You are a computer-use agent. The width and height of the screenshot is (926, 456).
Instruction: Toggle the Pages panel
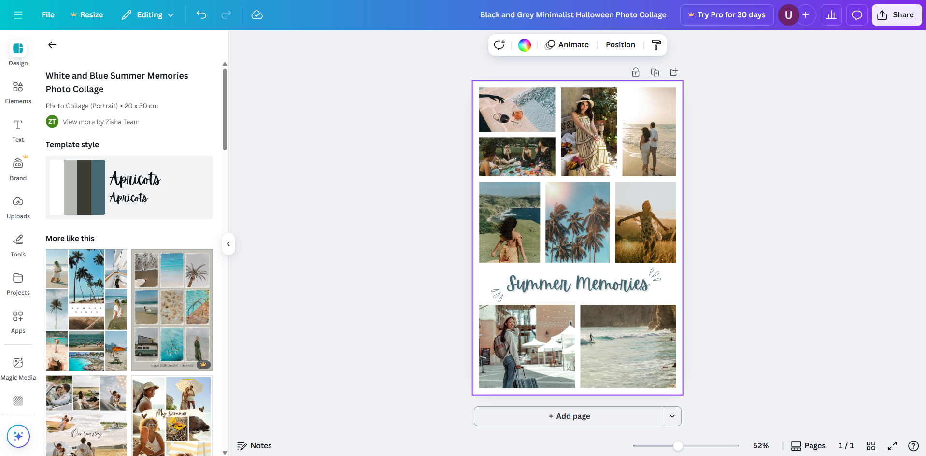coord(808,446)
